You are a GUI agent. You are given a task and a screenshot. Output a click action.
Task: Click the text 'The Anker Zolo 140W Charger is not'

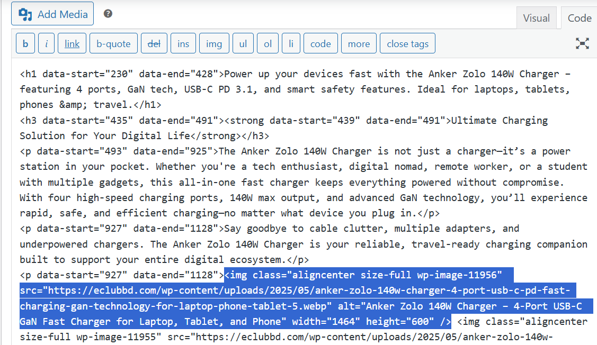point(311,151)
